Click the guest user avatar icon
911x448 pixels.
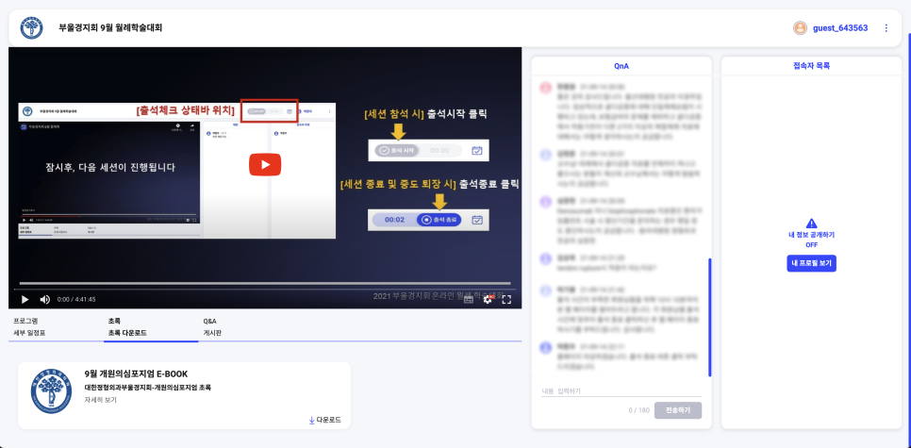800,28
